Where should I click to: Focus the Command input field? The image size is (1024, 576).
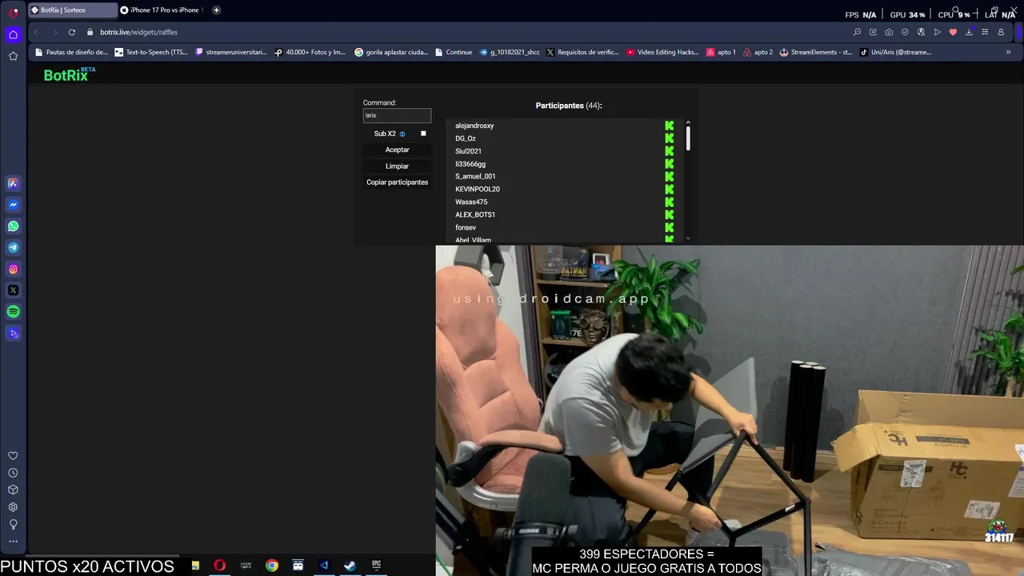(397, 115)
